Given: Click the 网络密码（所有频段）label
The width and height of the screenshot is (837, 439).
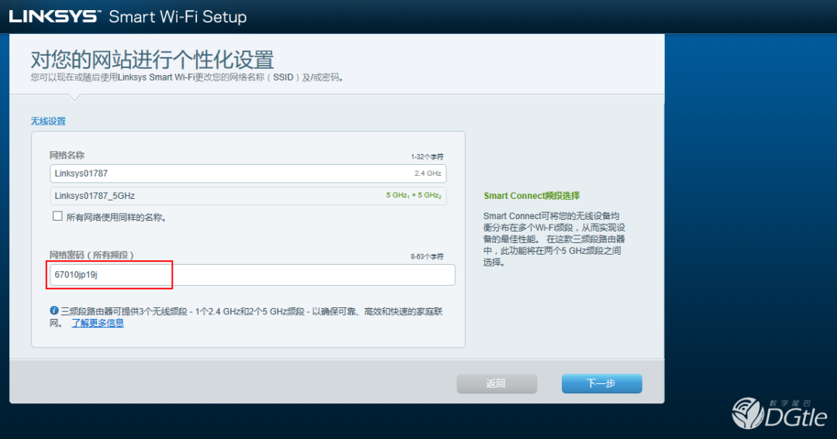Looking at the screenshot, I should click(91, 255).
